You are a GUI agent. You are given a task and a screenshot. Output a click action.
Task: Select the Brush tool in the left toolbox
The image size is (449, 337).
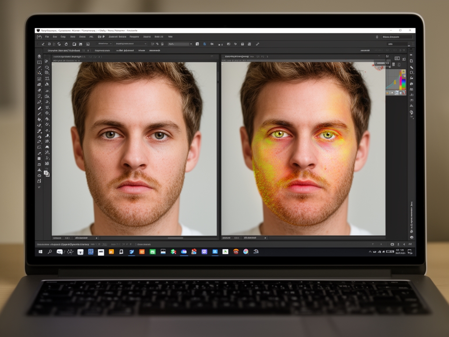tap(39, 108)
